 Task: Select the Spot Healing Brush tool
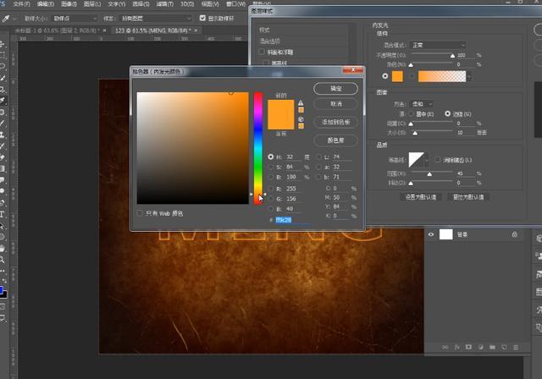3,113
